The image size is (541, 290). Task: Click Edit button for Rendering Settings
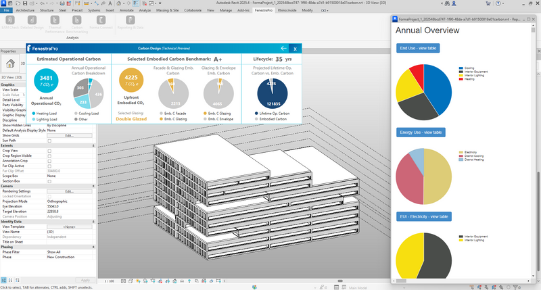click(70, 191)
